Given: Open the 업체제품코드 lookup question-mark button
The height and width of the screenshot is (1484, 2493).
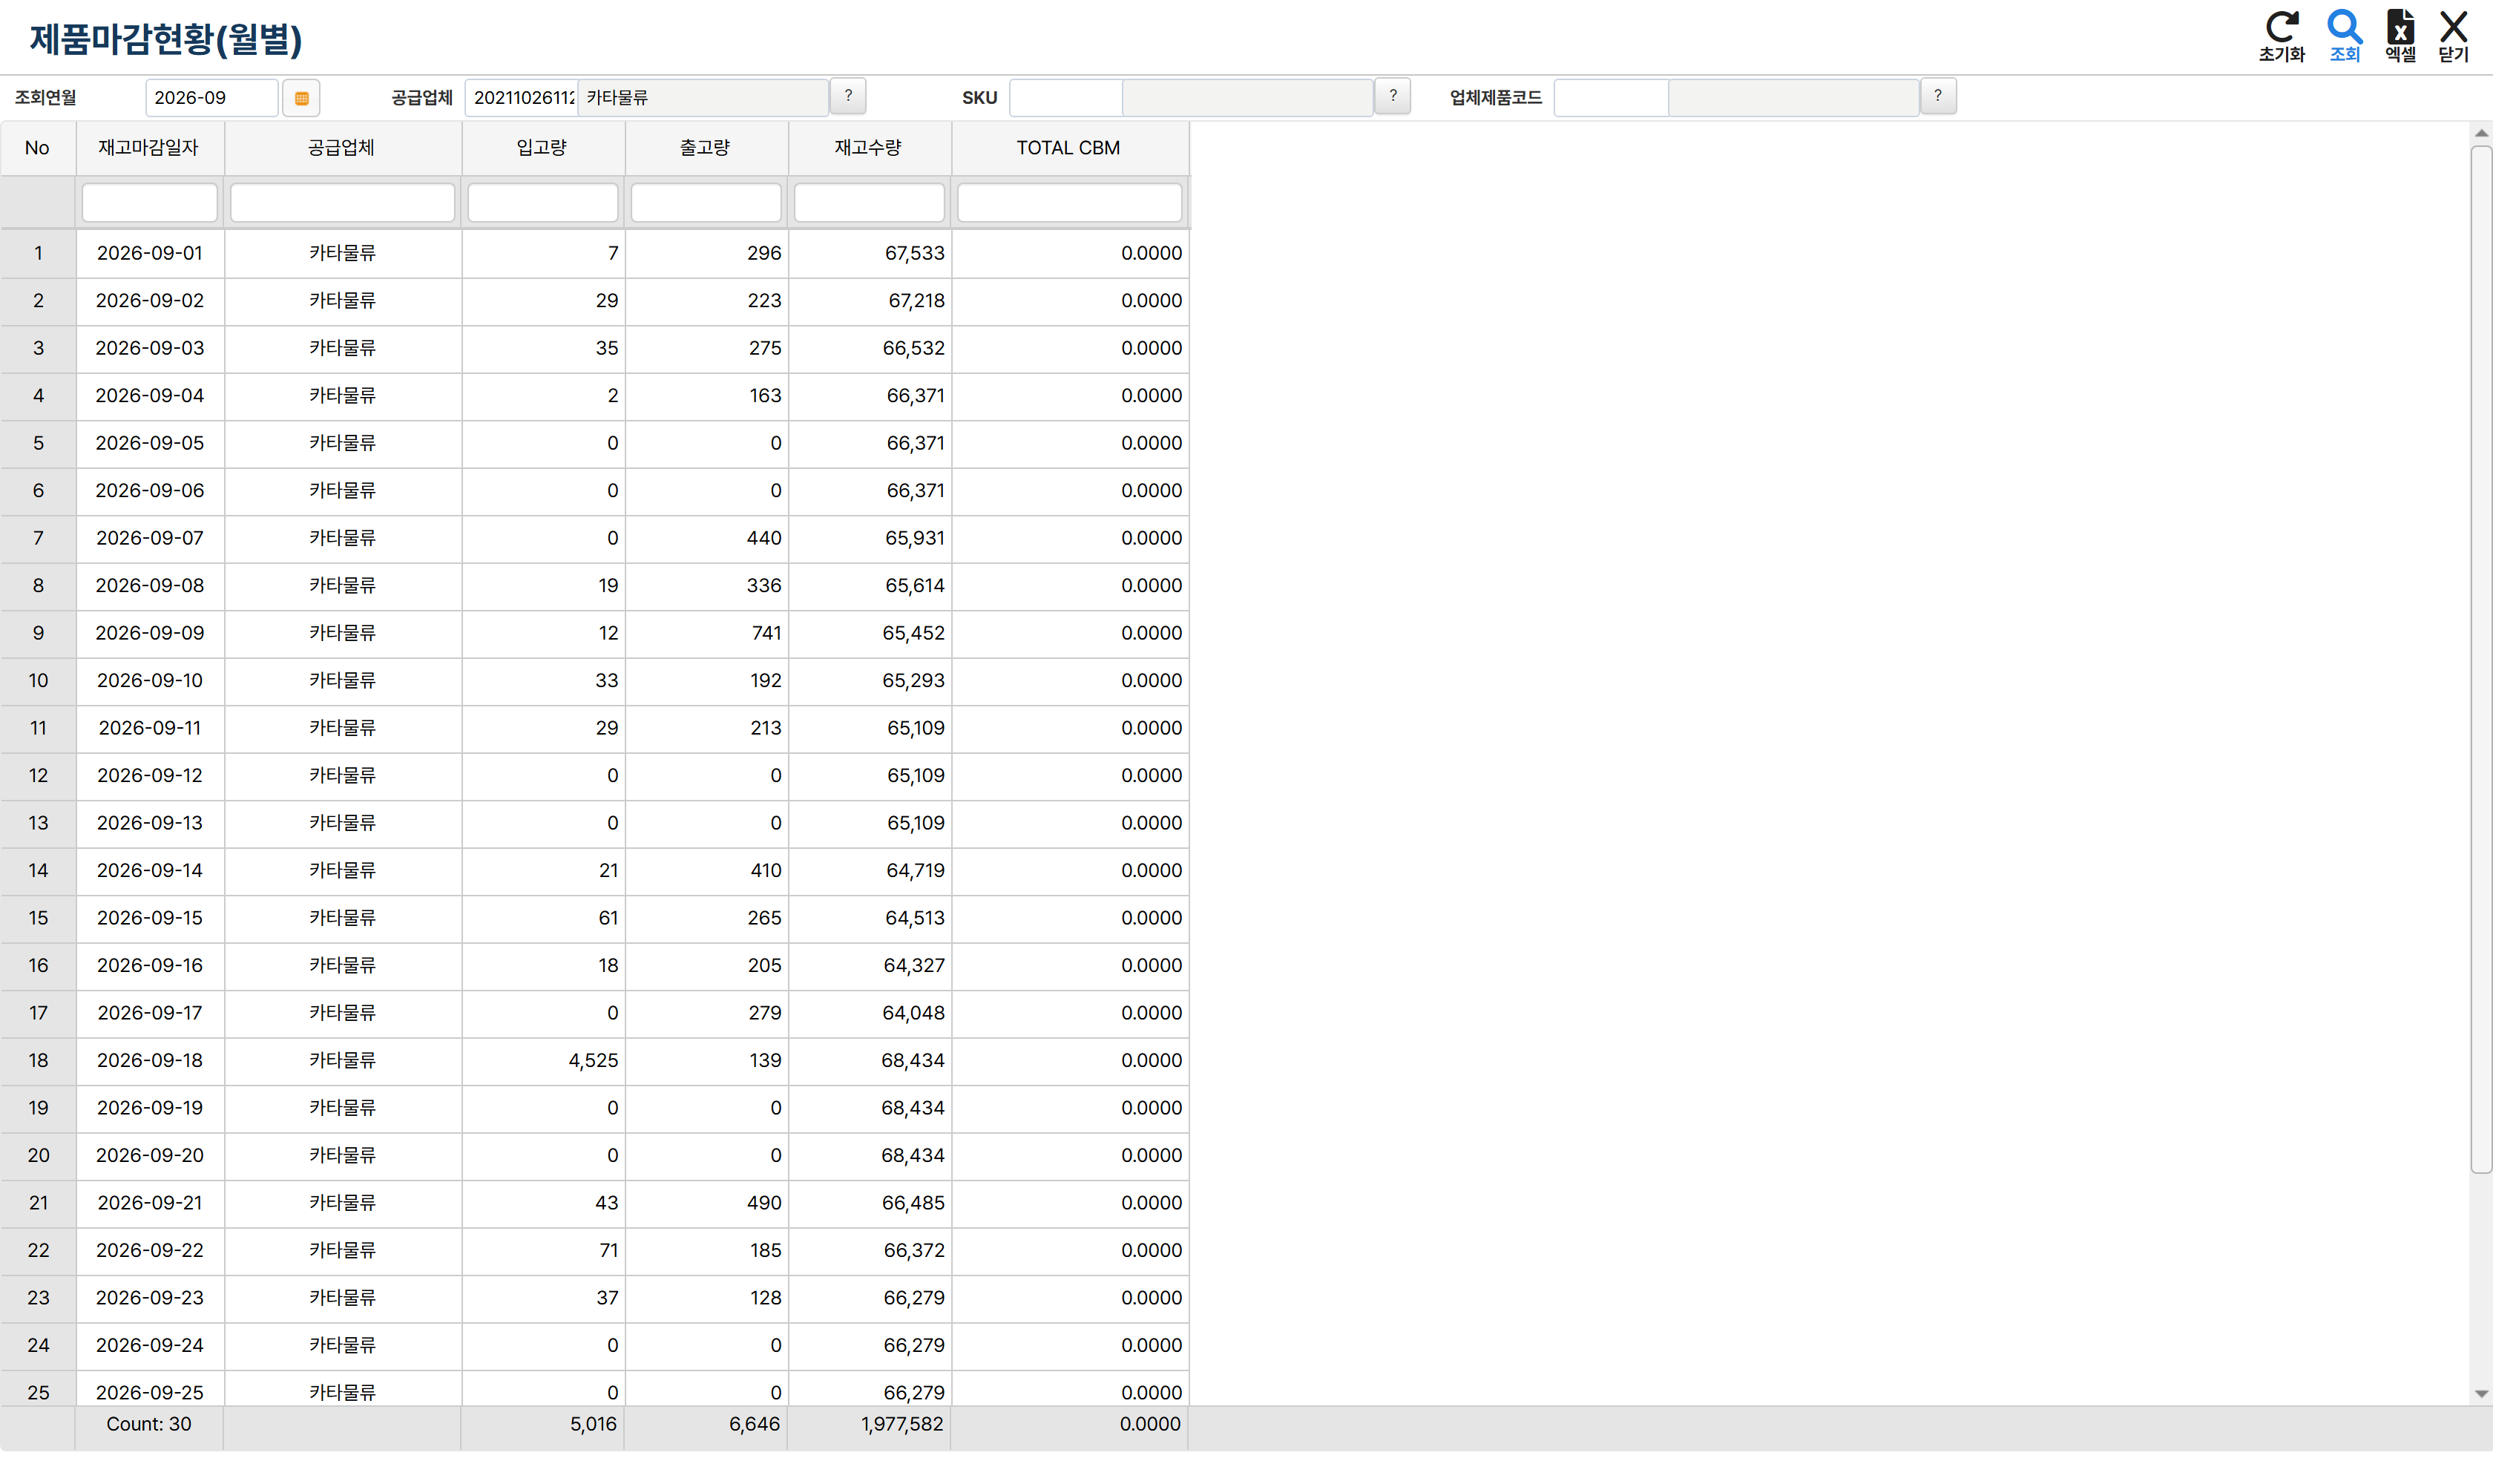Looking at the screenshot, I should click(x=1938, y=96).
